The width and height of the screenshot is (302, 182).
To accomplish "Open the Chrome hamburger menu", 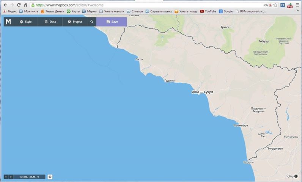I will click(x=297, y=5).
